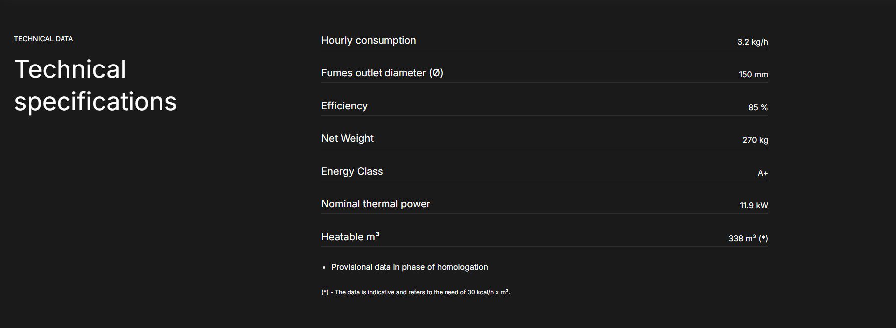896x328 pixels.
Task: Select the 11.9 kW power value
Action: pyautogui.click(x=754, y=206)
